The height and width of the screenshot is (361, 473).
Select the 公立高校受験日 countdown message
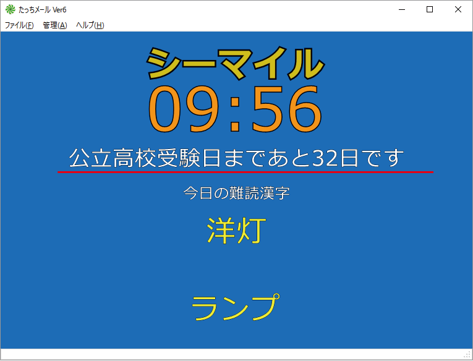236,158
